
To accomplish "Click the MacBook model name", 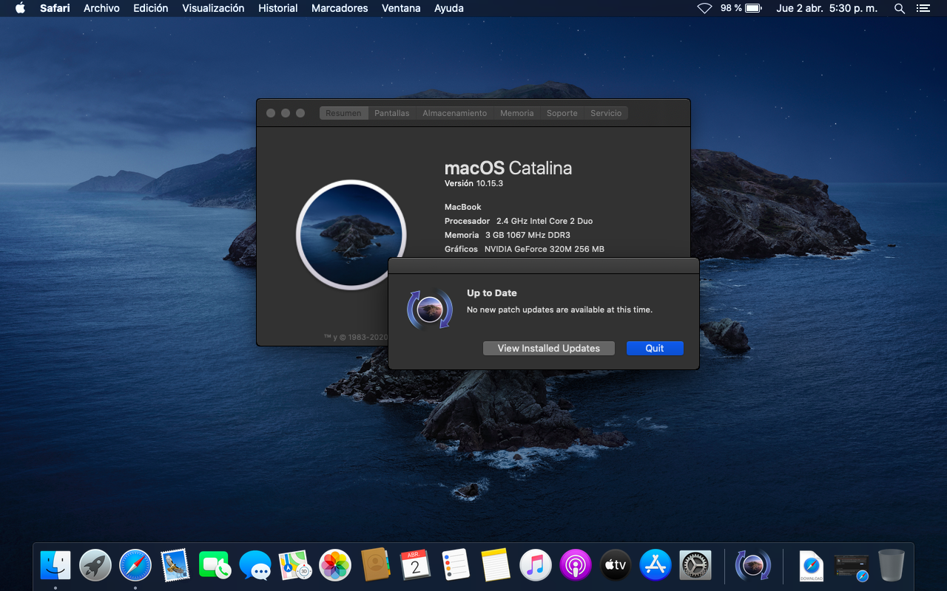I will [x=463, y=207].
